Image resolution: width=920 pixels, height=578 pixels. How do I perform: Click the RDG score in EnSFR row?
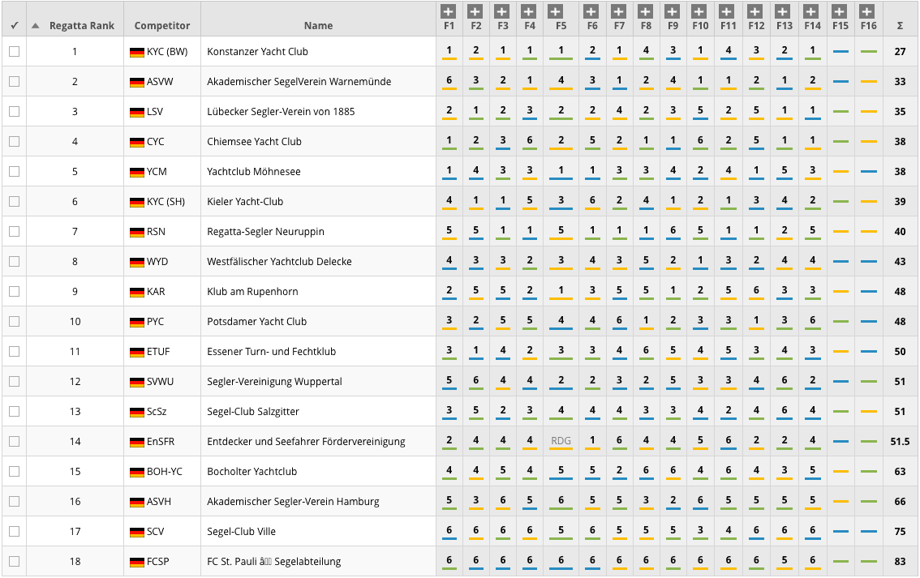tap(561, 441)
